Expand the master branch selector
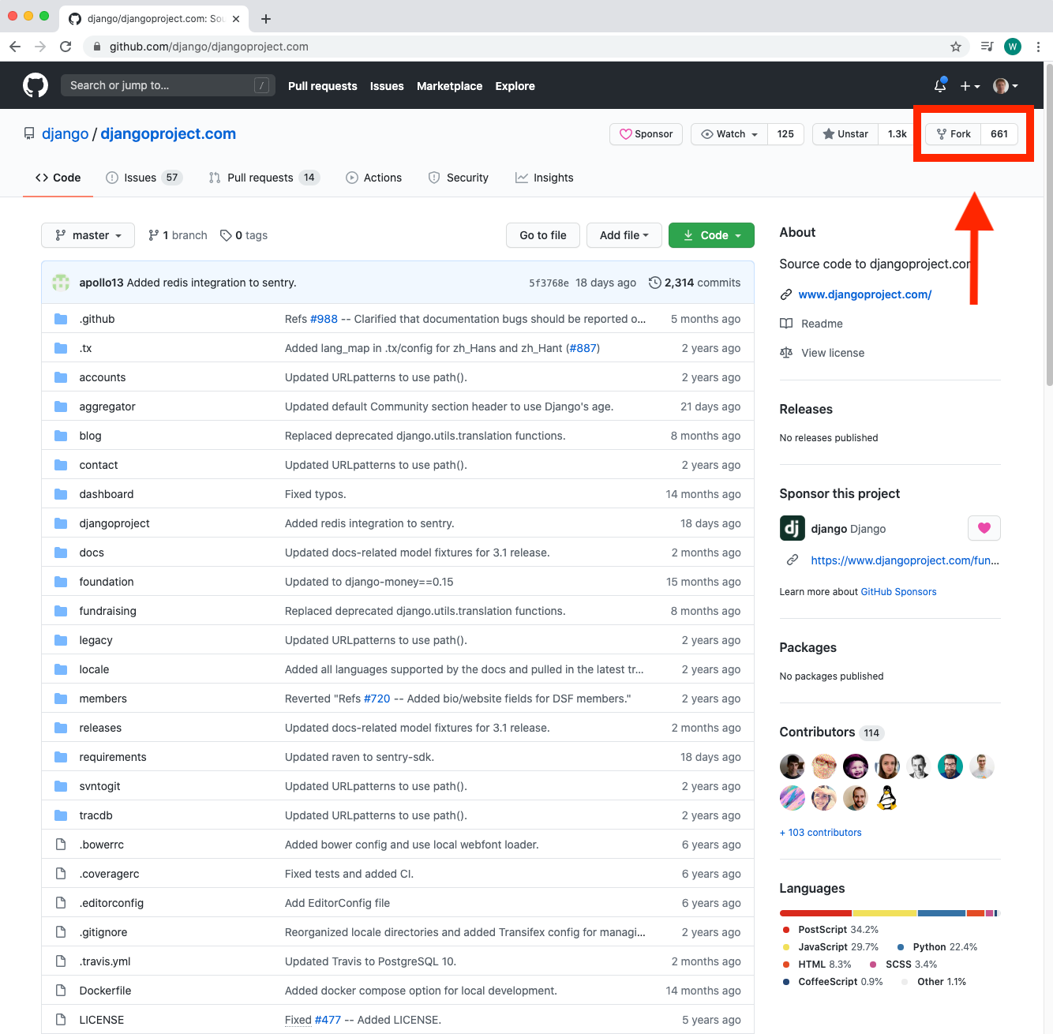Viewport: 1053px width, 1034px height. click(88, 235)
